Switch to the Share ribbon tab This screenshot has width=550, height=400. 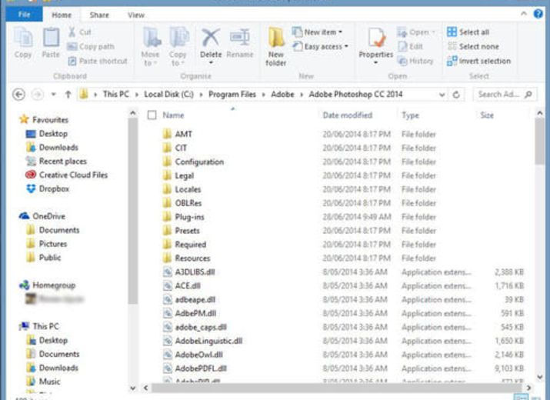click(x=99, y=15)
